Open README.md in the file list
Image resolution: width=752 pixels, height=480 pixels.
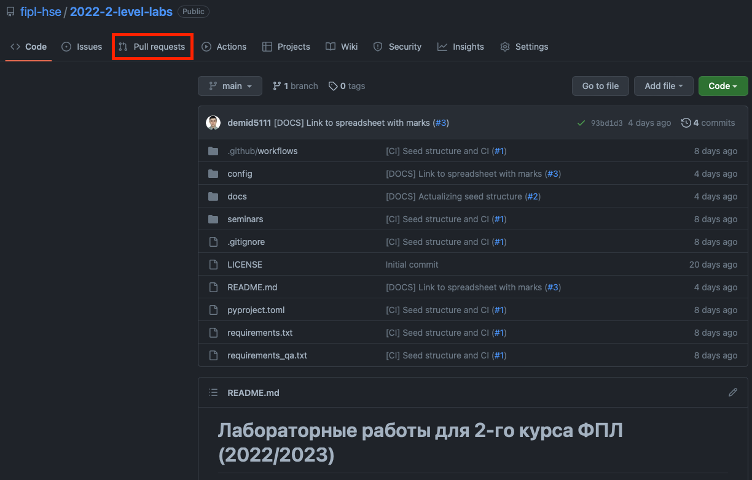pyautogui.click(x=252, y=287)
